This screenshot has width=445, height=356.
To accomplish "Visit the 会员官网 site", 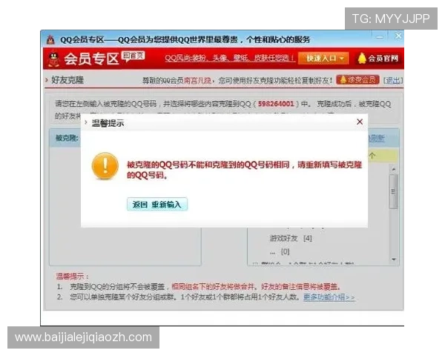I will 378,59.
